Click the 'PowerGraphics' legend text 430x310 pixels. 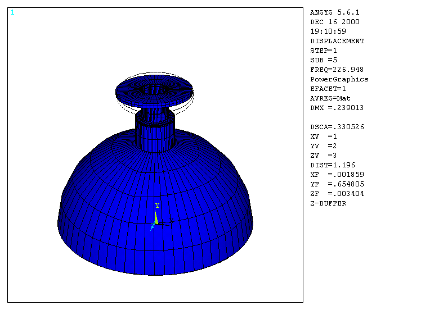[339, 79]
